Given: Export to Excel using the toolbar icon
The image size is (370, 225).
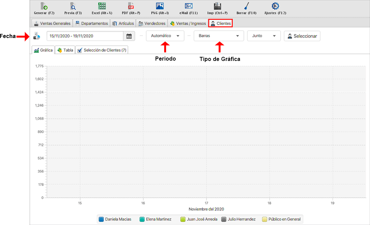Looking at the screenshot, I should pos(102,6).
